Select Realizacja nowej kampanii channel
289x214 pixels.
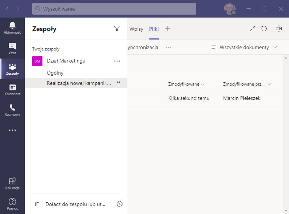click(76, 83)
